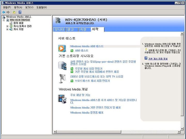Open the Windows Media 서버 테스트 link

tap(87, 46)
